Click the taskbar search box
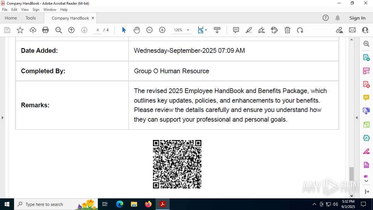 coord(56,204)
